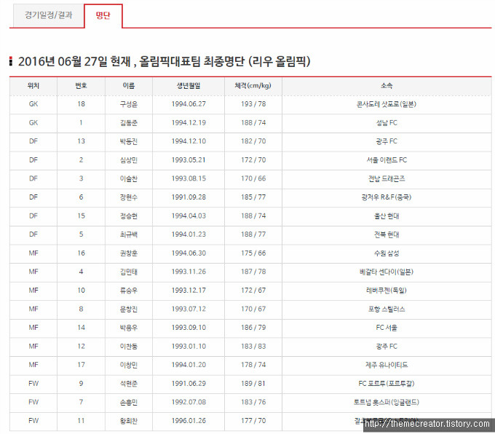Screen dimensions: 495x434
Task: Select player name 김동준
Action: 129,123
